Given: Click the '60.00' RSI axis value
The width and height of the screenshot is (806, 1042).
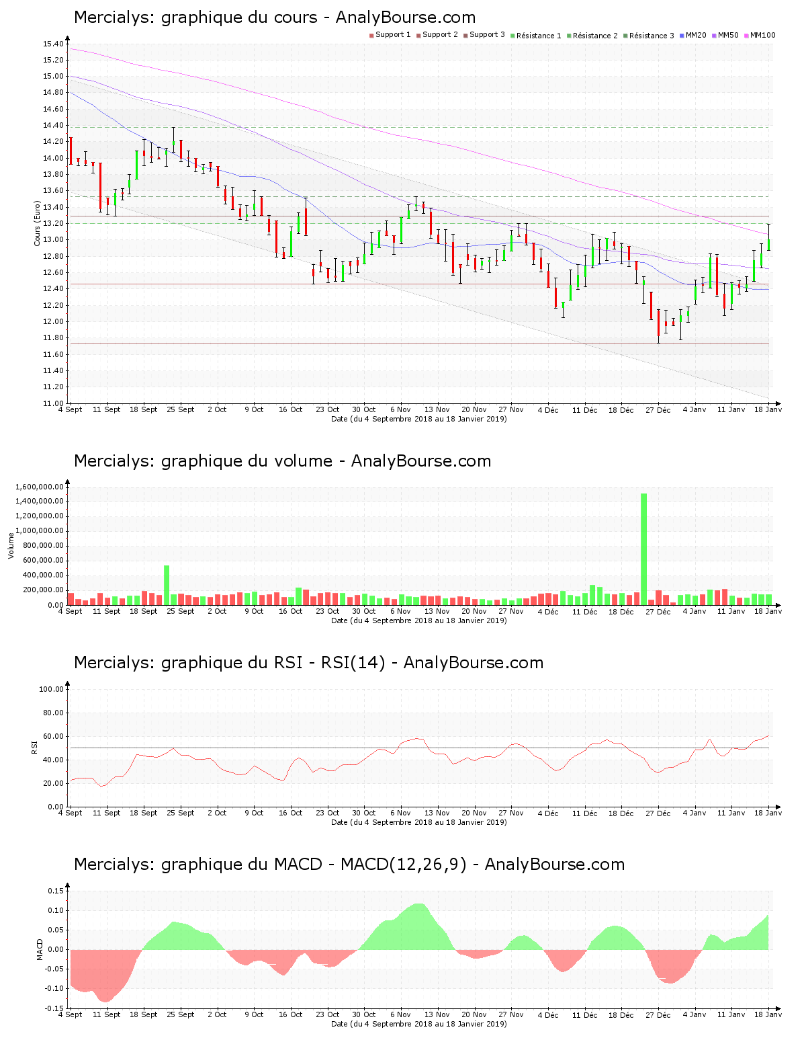Looking at the screenshot, I should [54, 736].
